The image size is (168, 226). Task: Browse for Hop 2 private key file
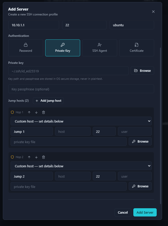click(140, 186)
